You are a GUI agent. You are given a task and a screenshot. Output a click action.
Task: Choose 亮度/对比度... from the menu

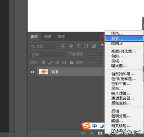click(124, 51)
